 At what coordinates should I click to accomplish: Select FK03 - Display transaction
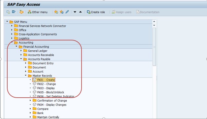click(x=46, y=88)
